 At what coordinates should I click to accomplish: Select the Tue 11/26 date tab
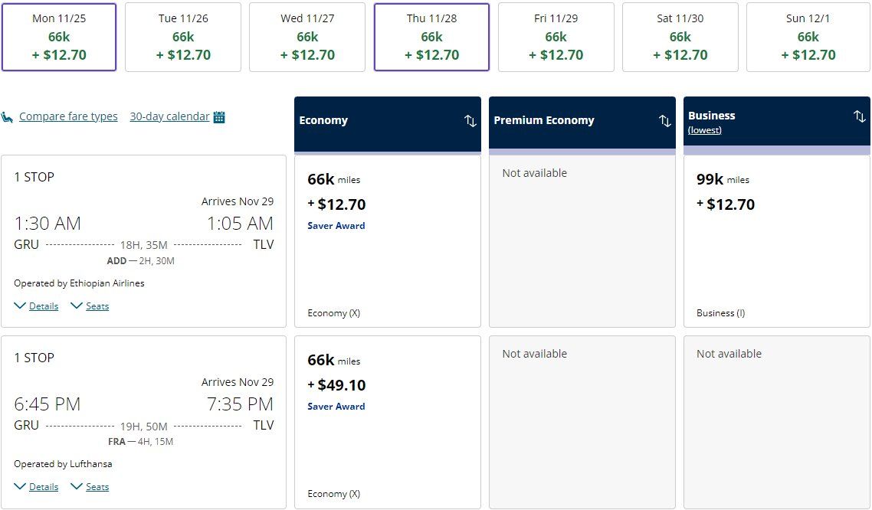(183, 37)
